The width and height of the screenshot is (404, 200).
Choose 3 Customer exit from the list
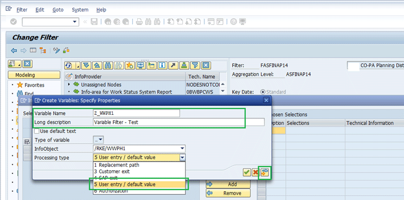[139, 171]
